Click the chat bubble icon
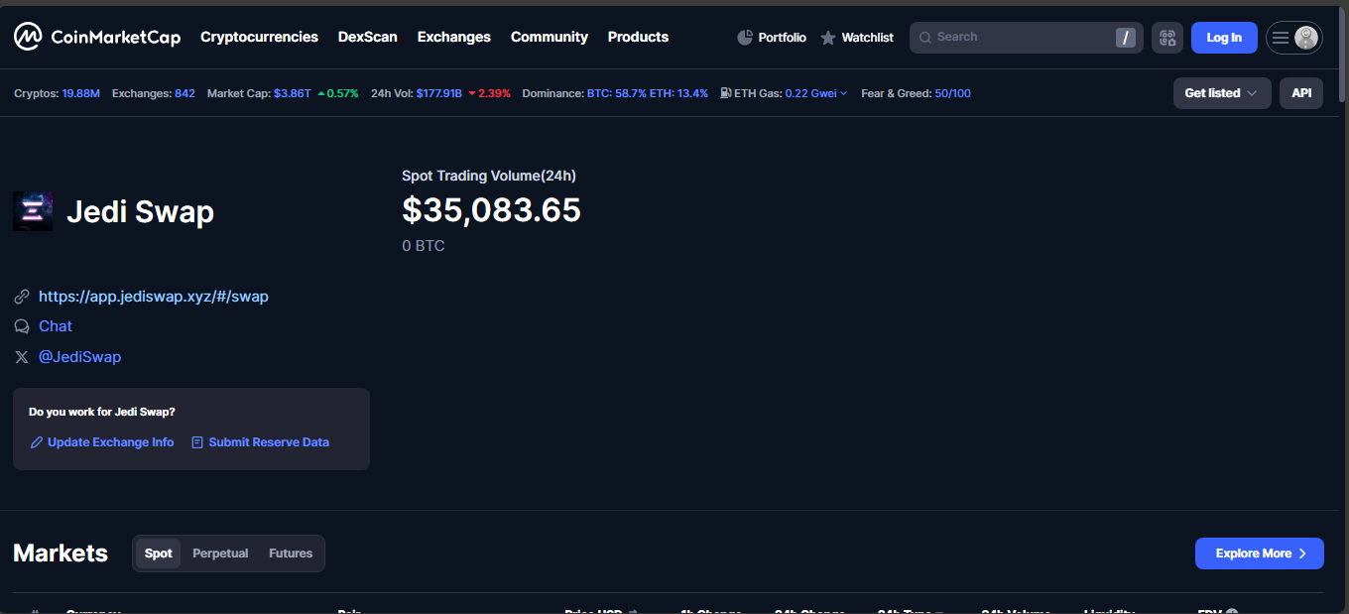1349x614 pixels. pyautogui.click(x=22, y=326)
